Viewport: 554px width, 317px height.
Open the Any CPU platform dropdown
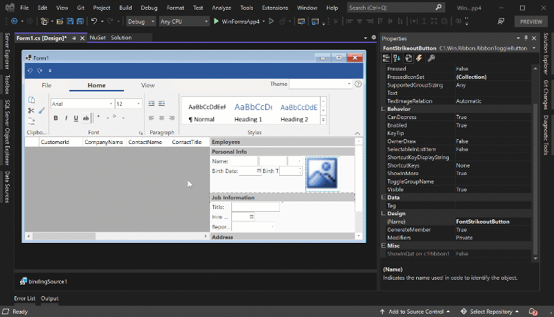point(184,21)
